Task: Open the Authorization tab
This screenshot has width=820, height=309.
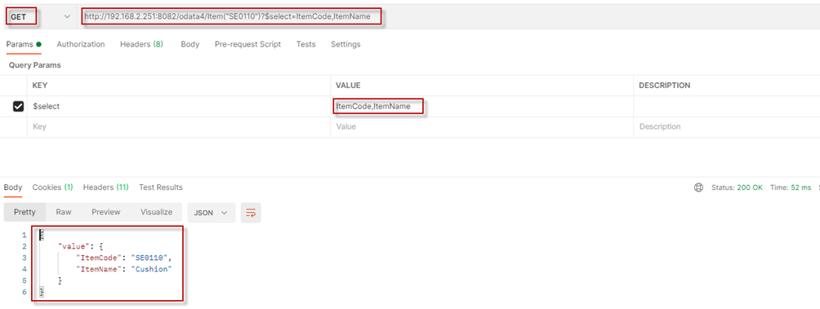Action: pyautogui.click(x=81, y=44)
